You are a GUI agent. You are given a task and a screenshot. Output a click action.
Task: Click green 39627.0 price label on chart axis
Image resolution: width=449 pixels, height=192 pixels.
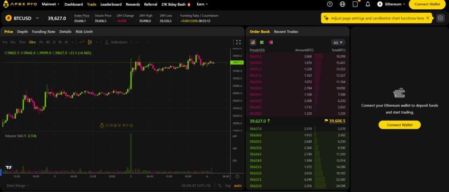237,62
